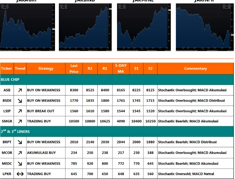
Task: Click the BRPT downward trend arrow
Action: pos(20,142)
